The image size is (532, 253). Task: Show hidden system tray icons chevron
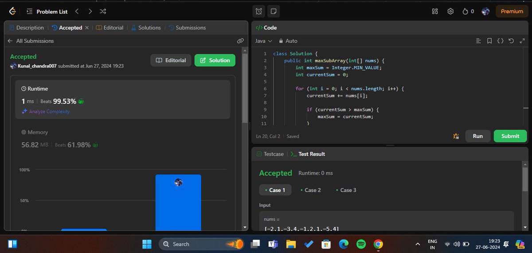(x=417, y=244)
